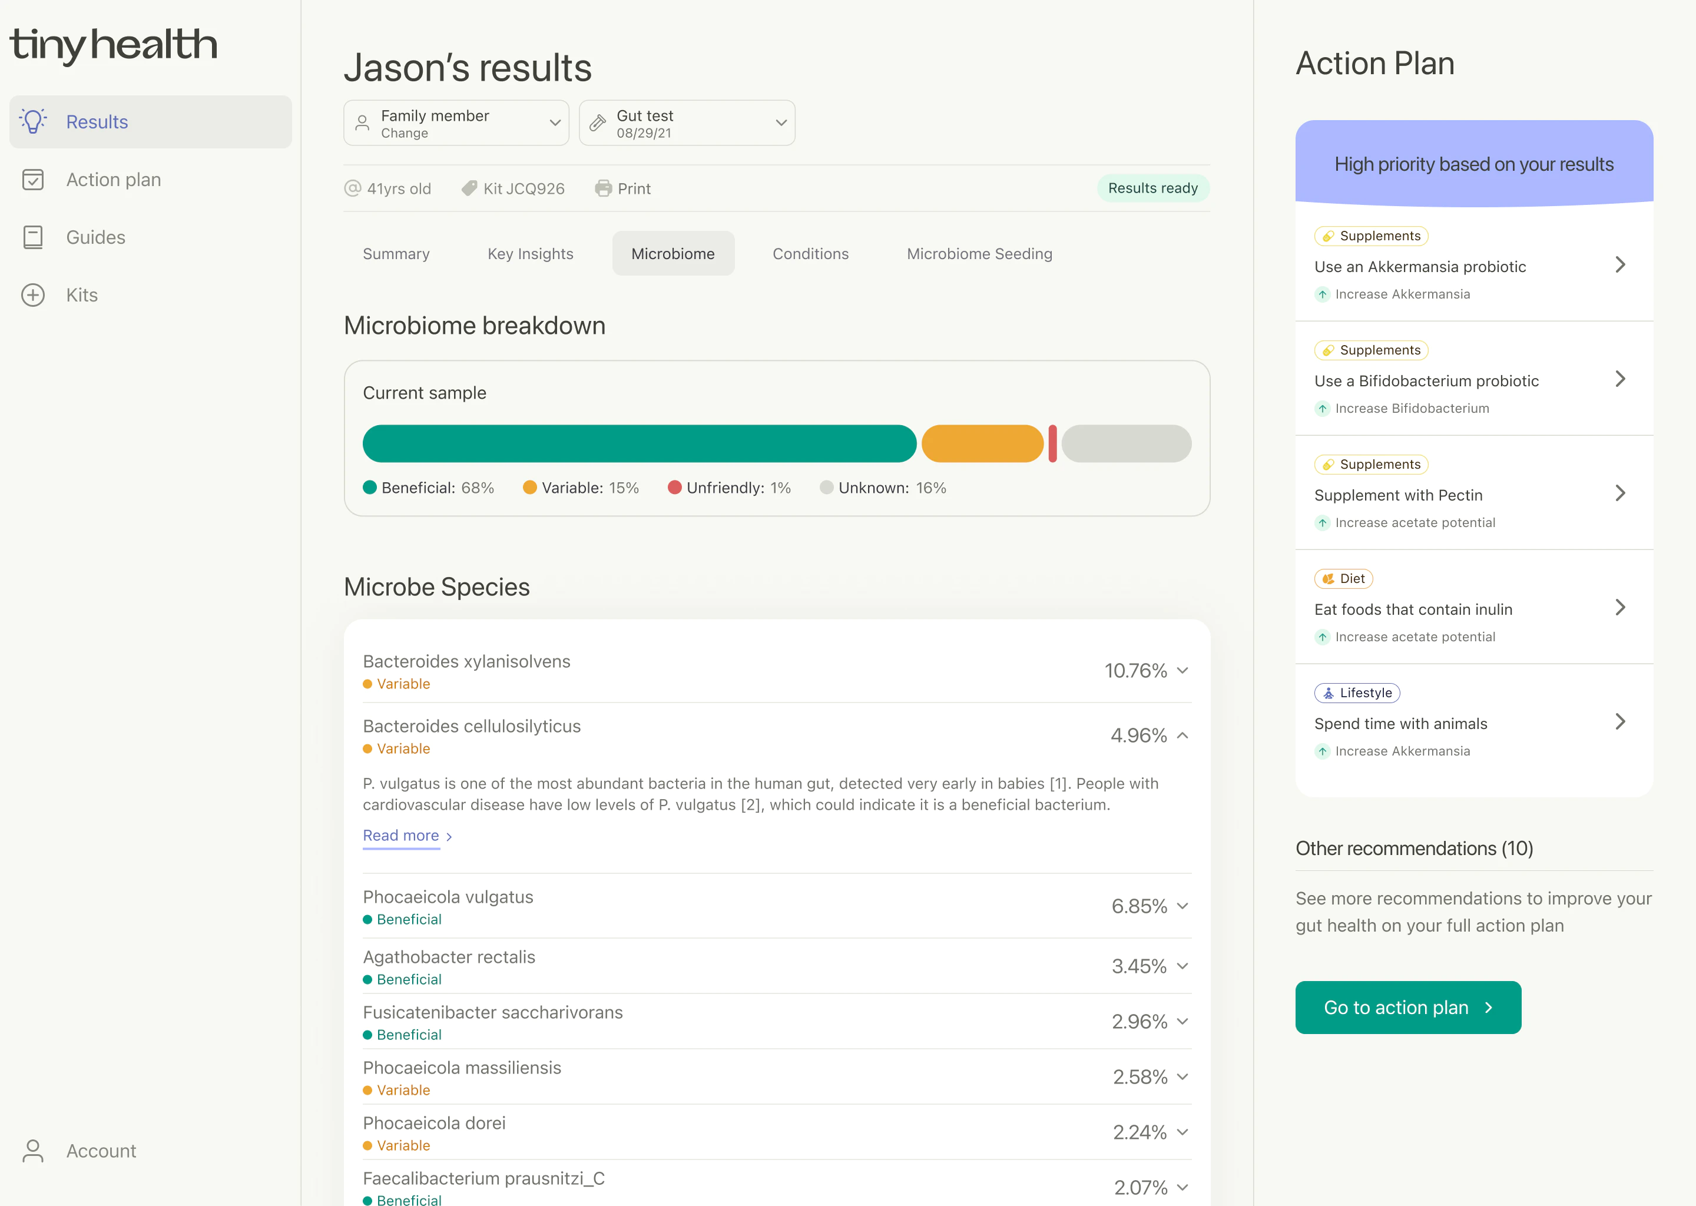Open Results via the lightbulb sidebar icon
1696x1206 pixels.
click(32, 121)
